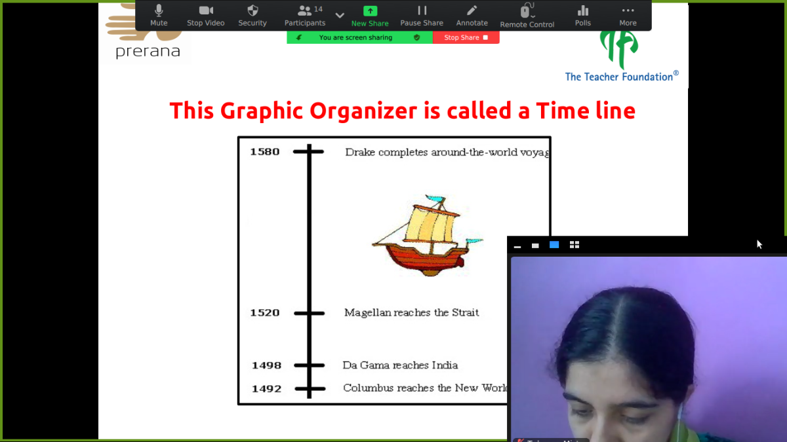787x442 pixels.
Task: Click the green shield encryption icon
Action: (416, 38)
